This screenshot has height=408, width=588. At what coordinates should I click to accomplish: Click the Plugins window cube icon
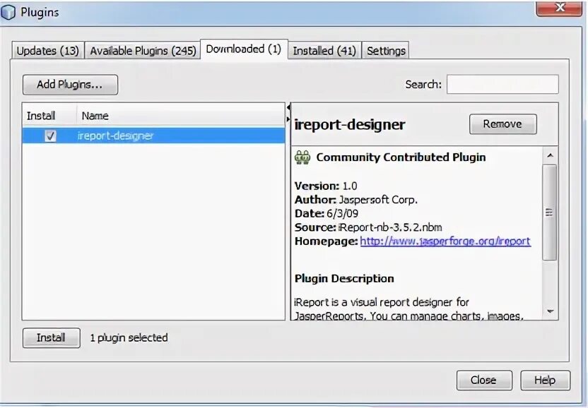(x=8, y=12)
